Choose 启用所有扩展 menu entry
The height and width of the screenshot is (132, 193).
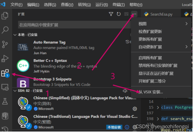(x=161, y=58)
